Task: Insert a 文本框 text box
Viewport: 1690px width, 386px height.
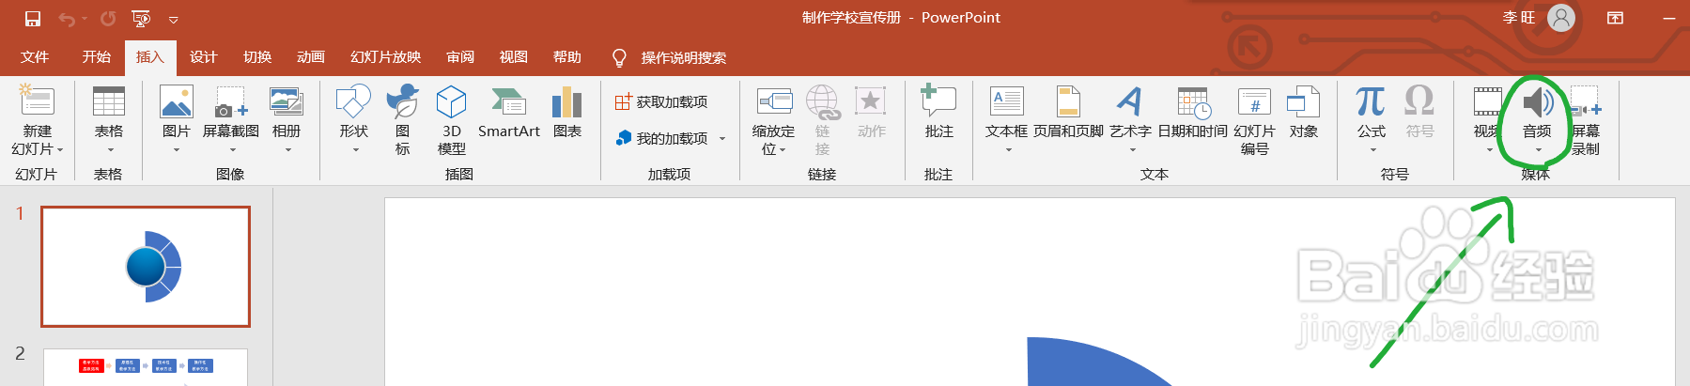Action: click(1006, 119)
